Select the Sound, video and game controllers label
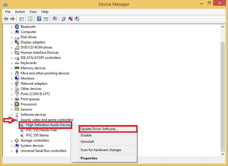The image size is (228, 166). point(47,120)
